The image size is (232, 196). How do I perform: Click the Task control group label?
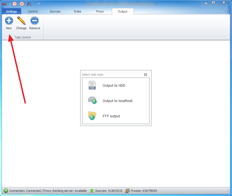23,37
